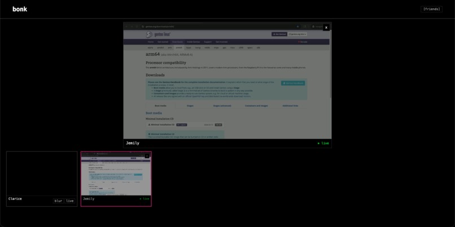455x227 pixels.
Task: Open the [friends] panel
Action: coord(431,9)
